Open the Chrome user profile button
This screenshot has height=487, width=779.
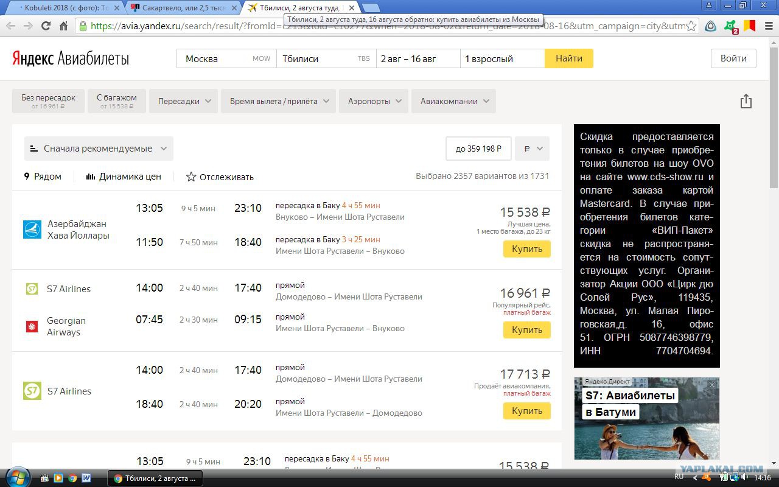click(x=708, y=5)
